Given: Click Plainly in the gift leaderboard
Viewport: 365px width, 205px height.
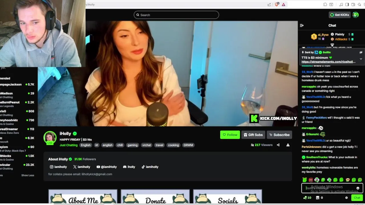Looking at the screenshot, I should pos(339,34).
